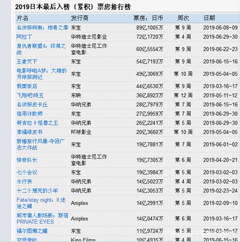Image resolution: width=240 pixels, height=242 pixels.
Task: Click date 2019-02-09~10 in Fate/stay night row
Action: [220, 203]
